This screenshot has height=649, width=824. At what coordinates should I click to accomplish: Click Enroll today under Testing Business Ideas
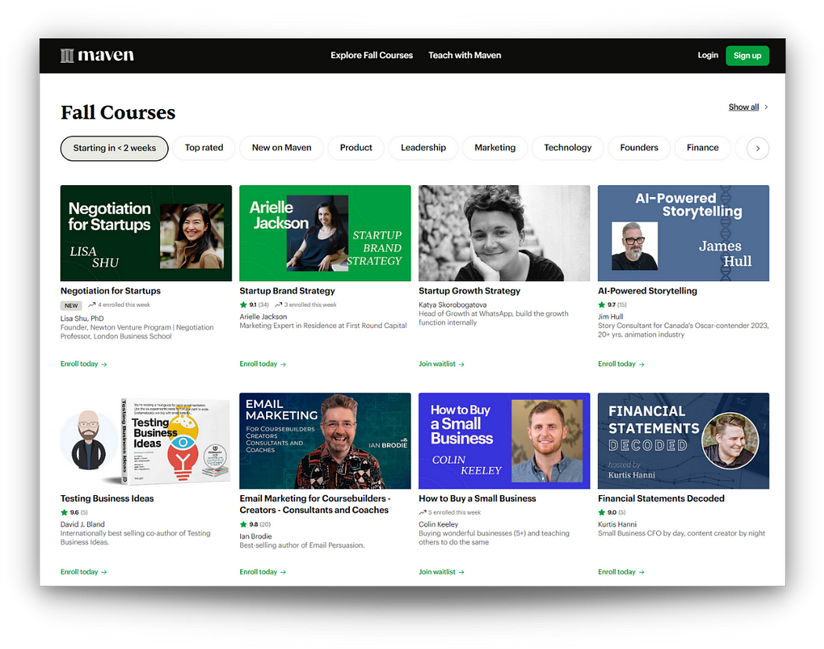83,572
